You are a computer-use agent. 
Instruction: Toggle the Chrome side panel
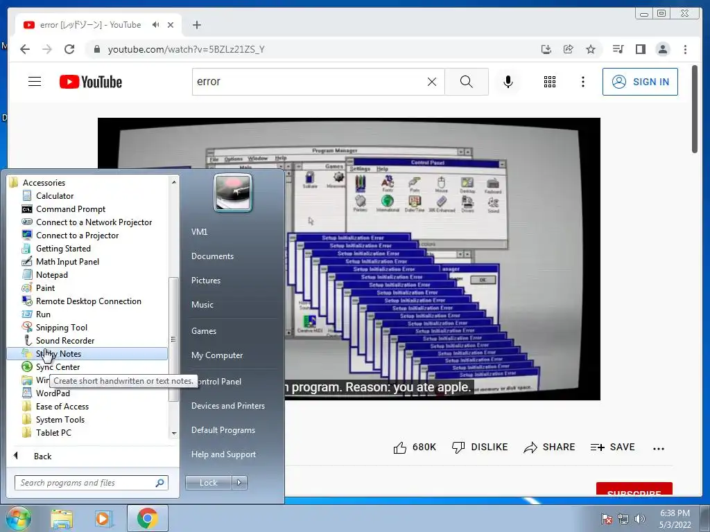pos(640,49)
